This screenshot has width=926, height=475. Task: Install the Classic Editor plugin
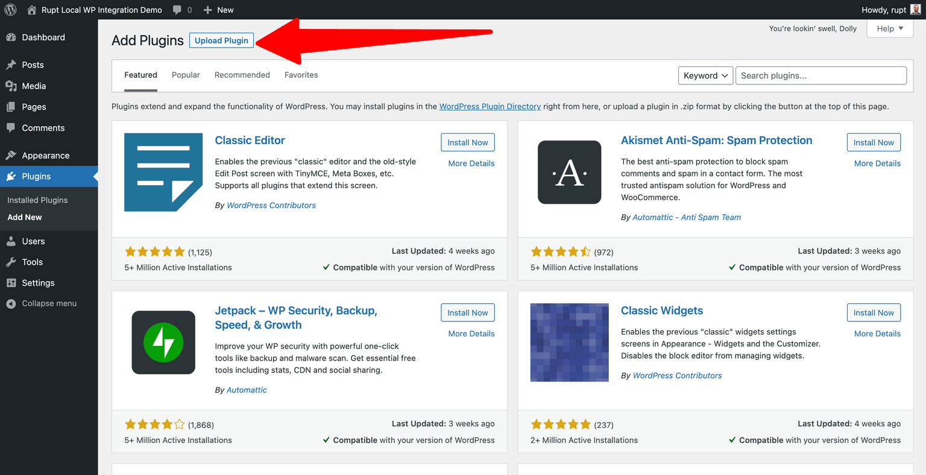tap(468, 142)
